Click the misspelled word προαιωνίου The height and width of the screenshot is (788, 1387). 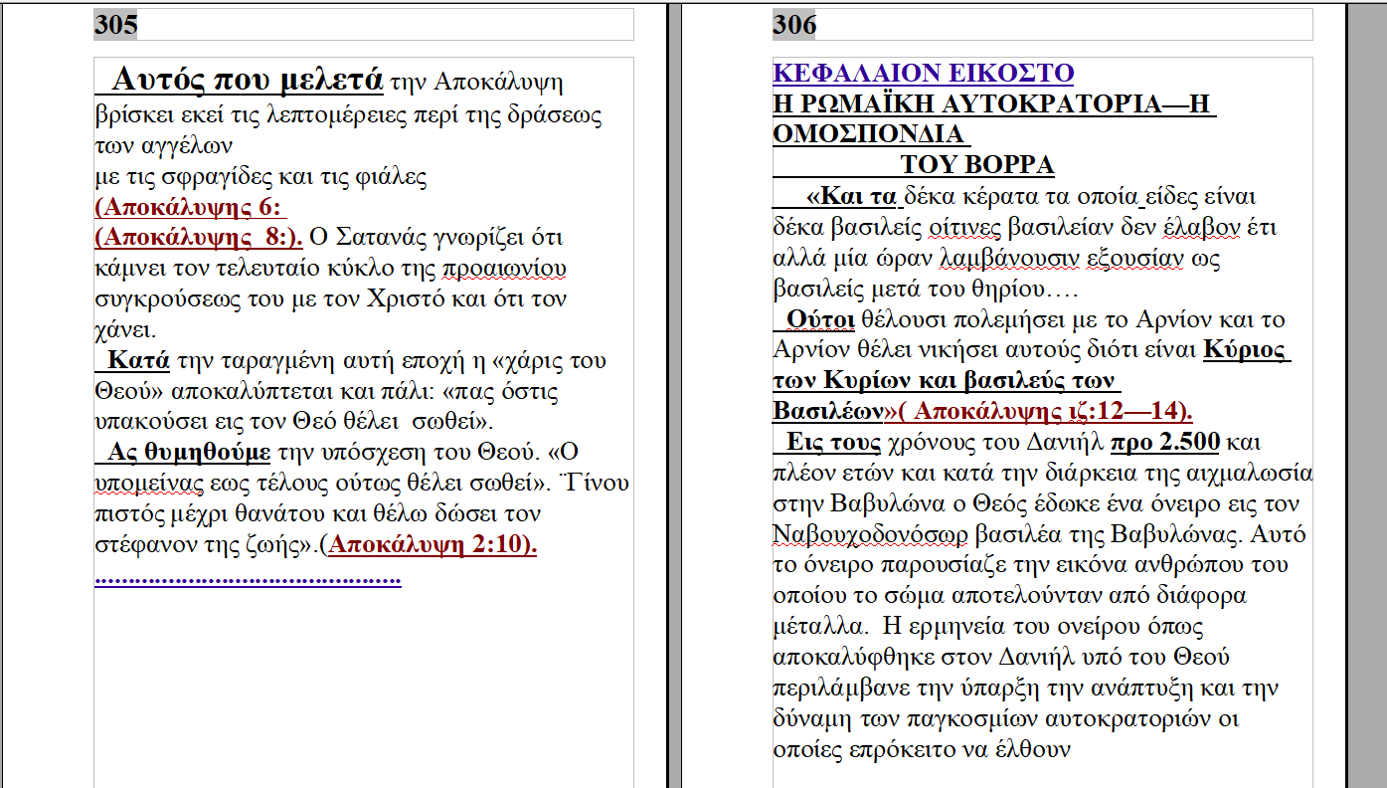(504, 269)
